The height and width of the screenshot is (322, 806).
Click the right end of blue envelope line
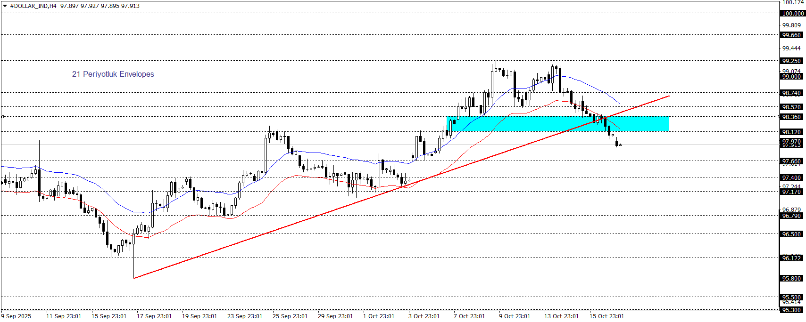click(x=620, y=104)
